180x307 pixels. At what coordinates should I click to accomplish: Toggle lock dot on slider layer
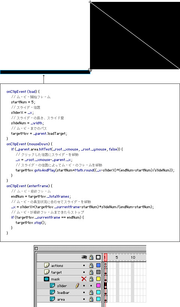(91, 286)
